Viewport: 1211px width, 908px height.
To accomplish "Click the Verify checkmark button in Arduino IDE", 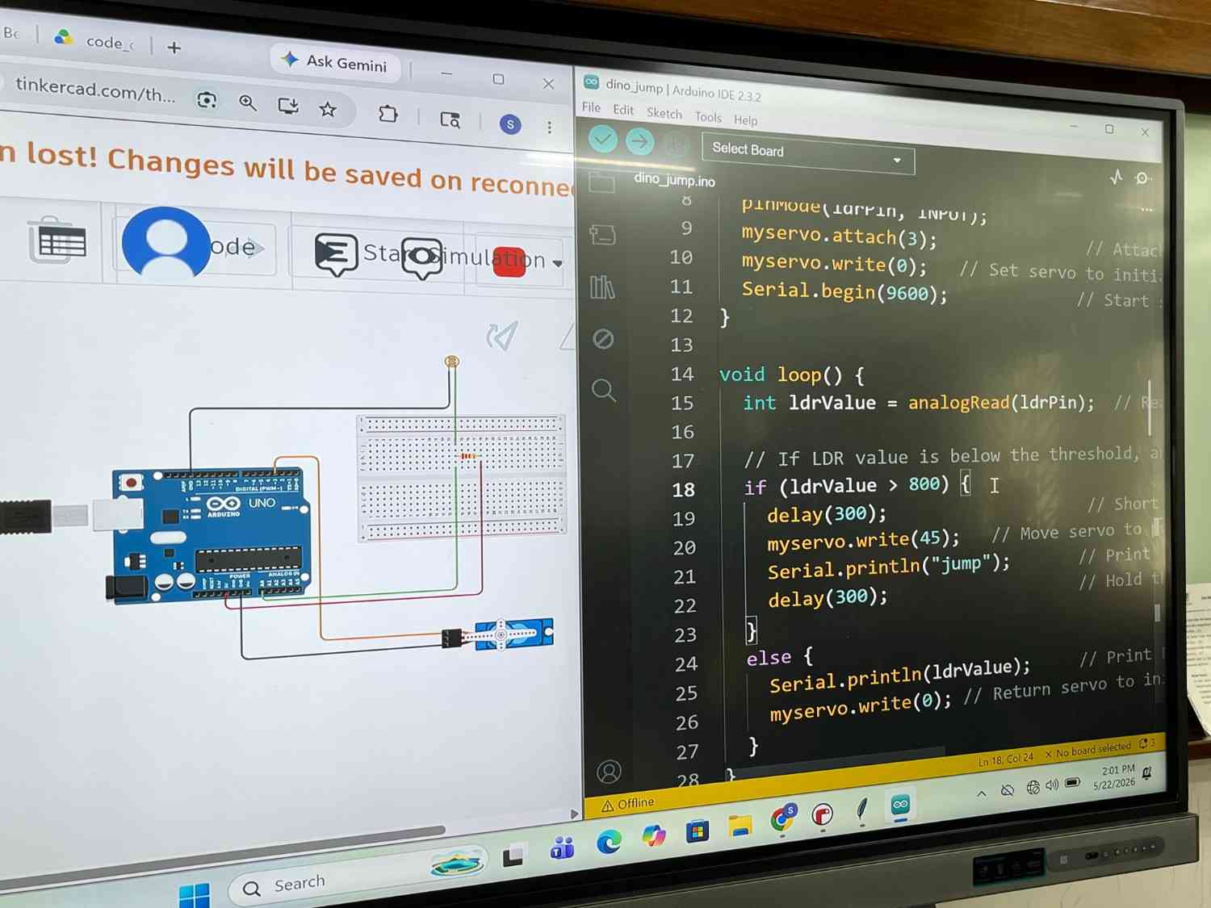I will point(602,140).
